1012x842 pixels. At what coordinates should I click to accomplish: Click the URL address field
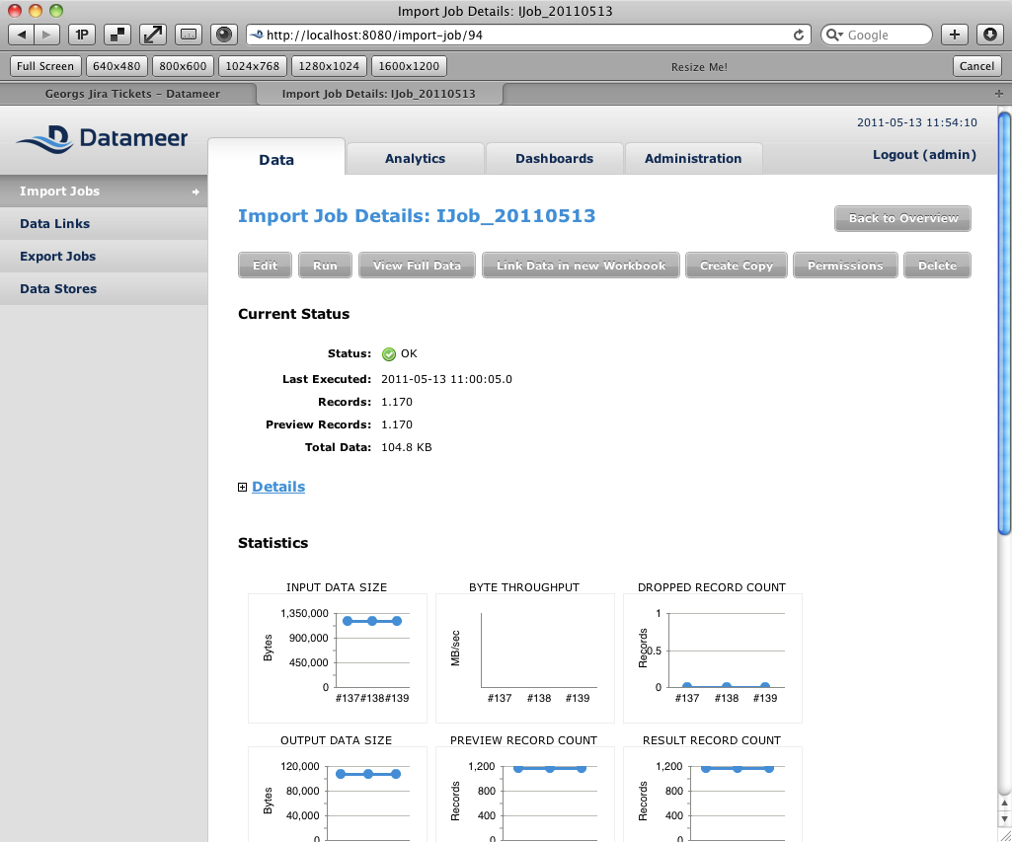click(528, 35)
